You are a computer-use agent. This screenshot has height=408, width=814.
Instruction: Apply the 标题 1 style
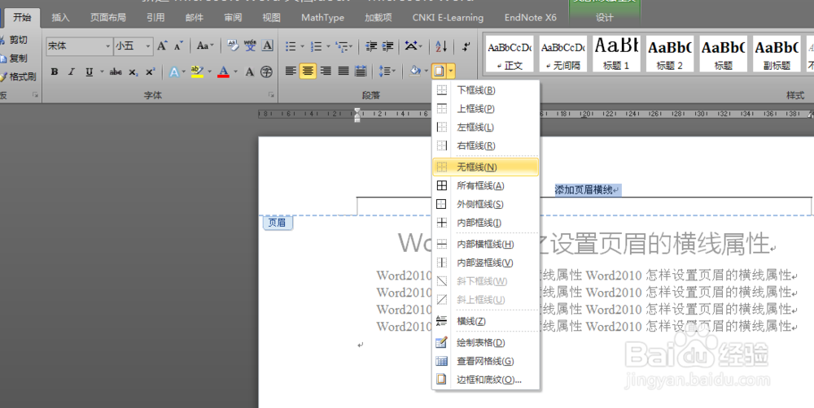pos(615,54)
